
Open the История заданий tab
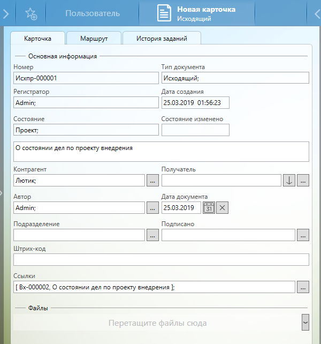[162, 39]
